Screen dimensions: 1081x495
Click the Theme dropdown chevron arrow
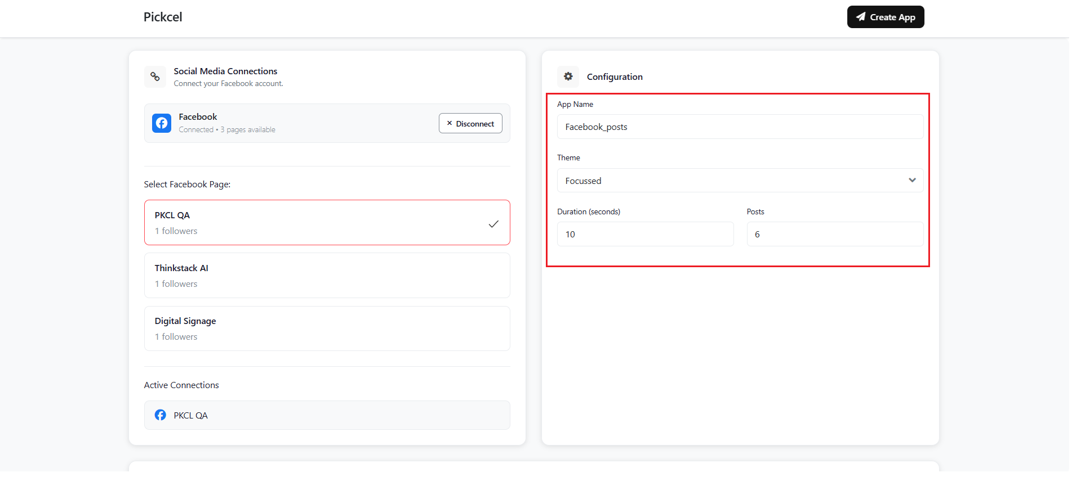coord(912,181)
